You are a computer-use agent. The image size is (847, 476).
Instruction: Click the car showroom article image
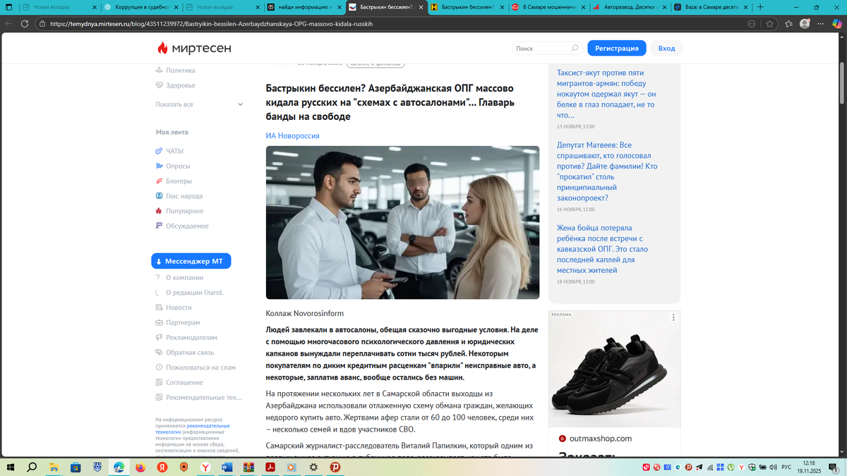tap(402, 223)
